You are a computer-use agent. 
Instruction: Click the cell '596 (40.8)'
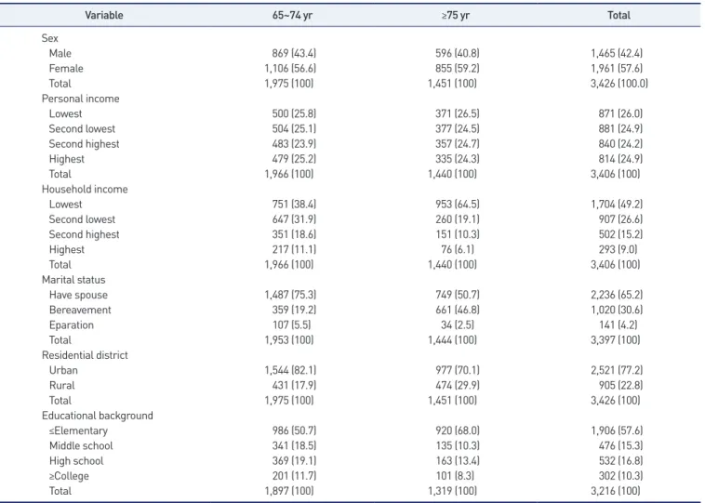tap(458, 54)
